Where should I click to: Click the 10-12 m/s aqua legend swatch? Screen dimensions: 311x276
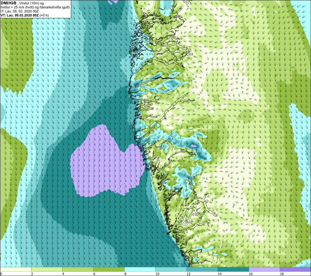click(171, 269)
